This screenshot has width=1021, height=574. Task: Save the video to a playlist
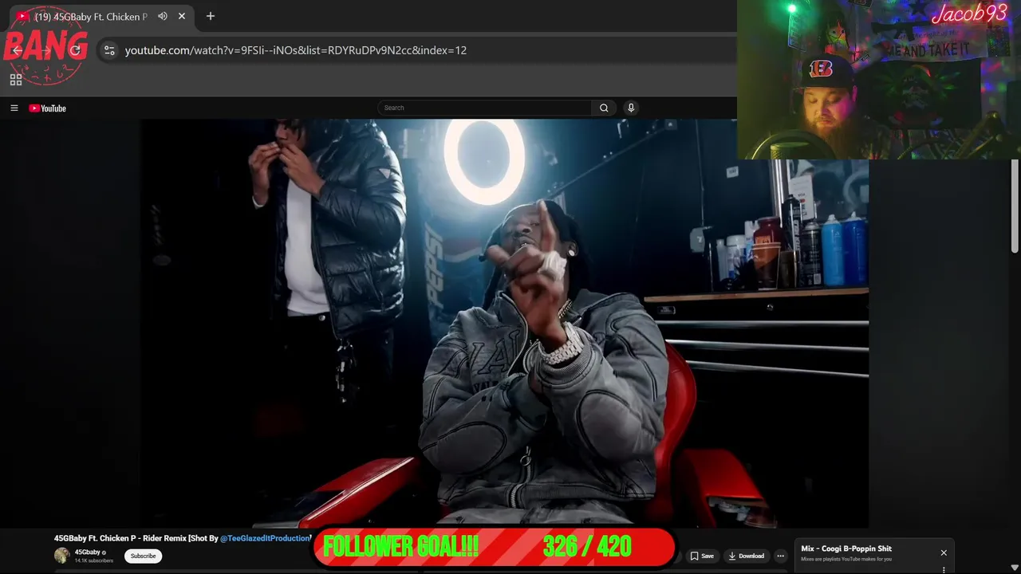pyautogui.click(x=702, y=556)
